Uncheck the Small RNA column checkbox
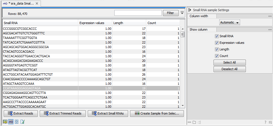Screen dimensions: 273x126 click(217, 36)
